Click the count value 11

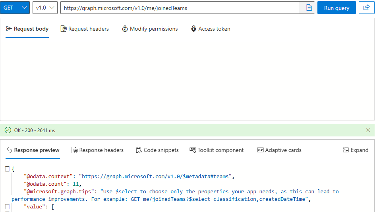pyautogui.click(x=76, y=184)
